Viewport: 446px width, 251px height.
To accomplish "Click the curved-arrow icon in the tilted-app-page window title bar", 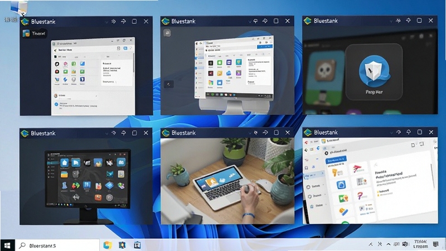I will pos(399,132).
